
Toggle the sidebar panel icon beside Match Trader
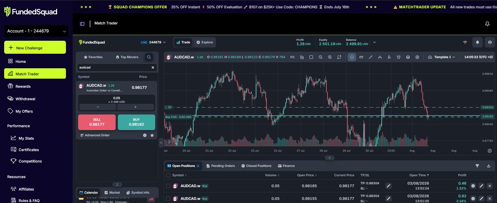click(82, 24)
